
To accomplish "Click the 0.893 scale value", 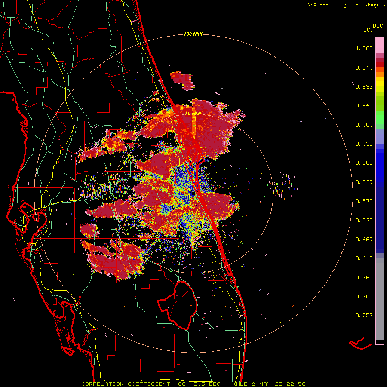I will 364,86.
